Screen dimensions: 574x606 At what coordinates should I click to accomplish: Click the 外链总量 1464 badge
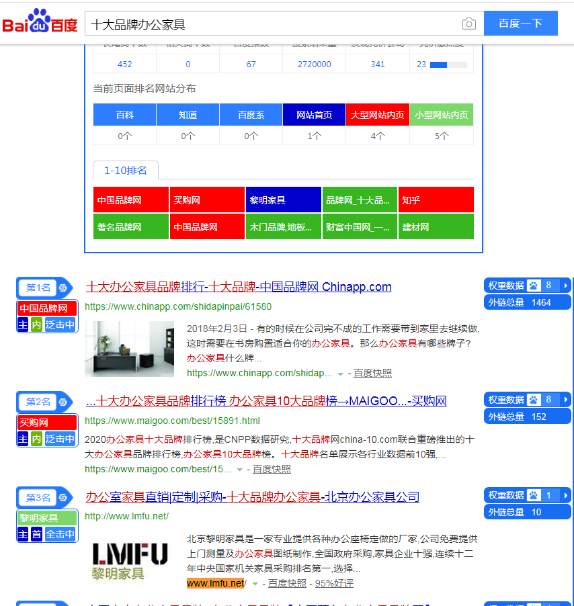coord(527,302)
